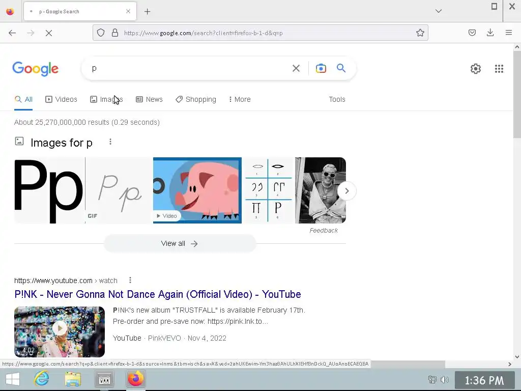
Task: Stop loading the page with X button
Action: click(49, 33)
